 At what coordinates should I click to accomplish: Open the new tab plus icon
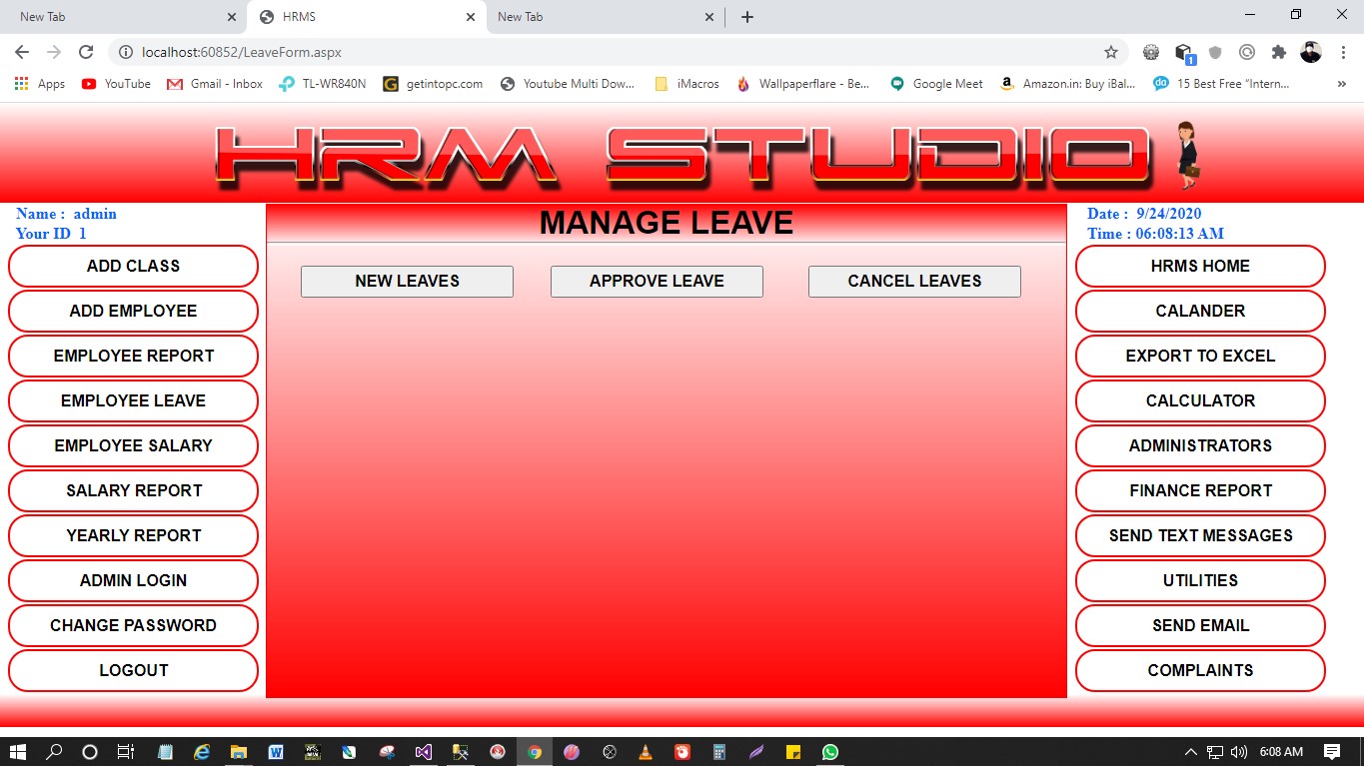click(x=746, y=17)
